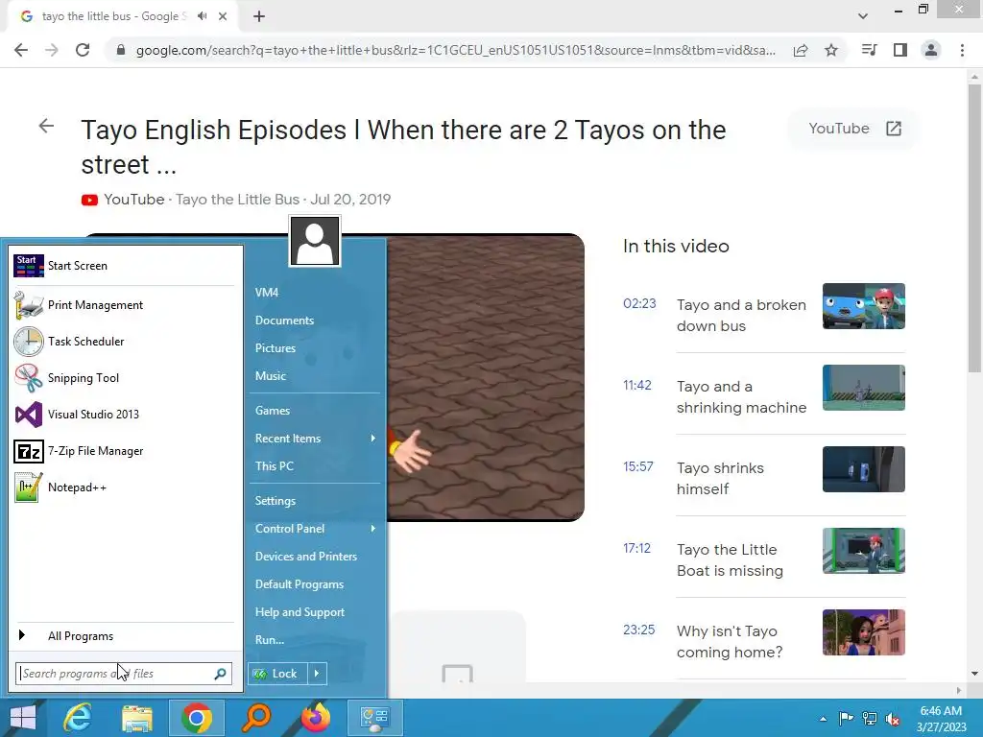
Task: Open Default Programs
Action: [x=300, y=584]
